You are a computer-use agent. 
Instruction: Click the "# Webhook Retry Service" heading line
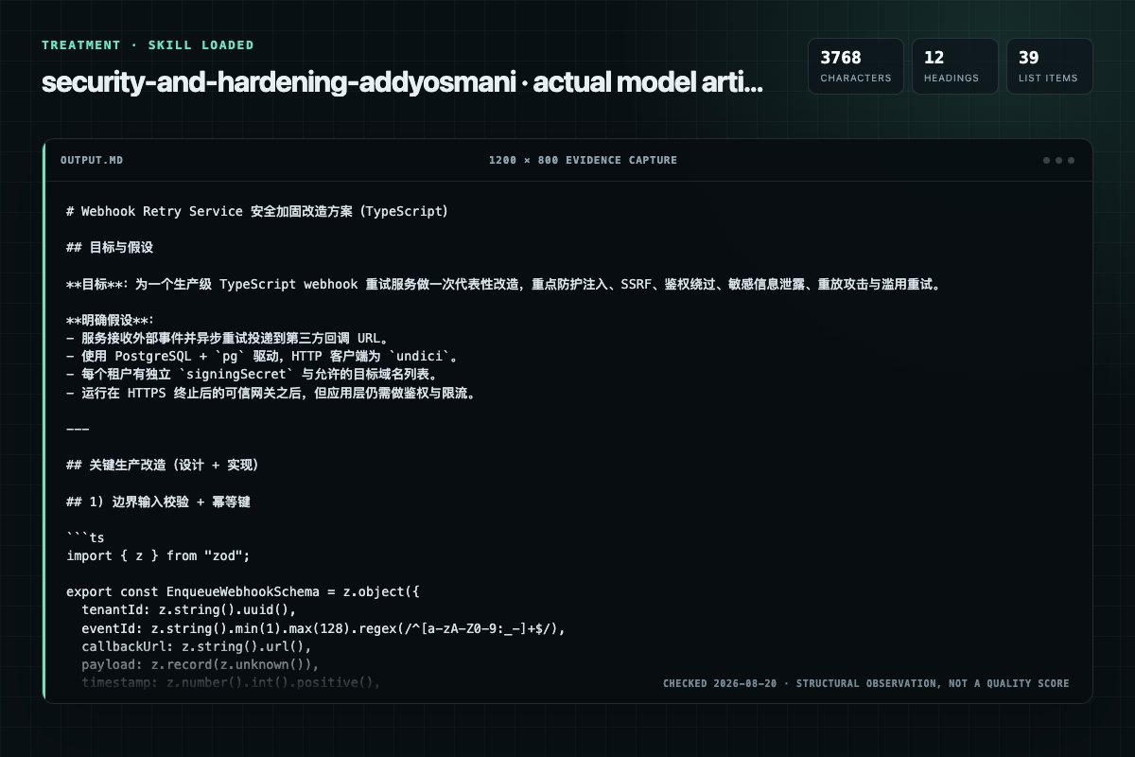(x=257, y=211)
